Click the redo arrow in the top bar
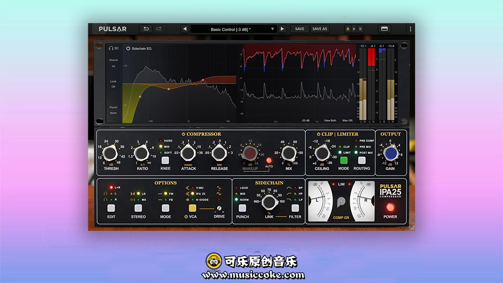The height and width of the screenshot is (283, 503). (x=159, y=29)
